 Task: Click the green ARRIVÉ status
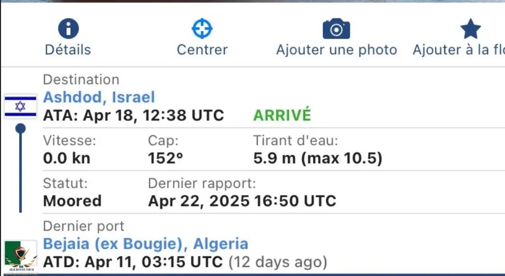click(x=282, y=115)
